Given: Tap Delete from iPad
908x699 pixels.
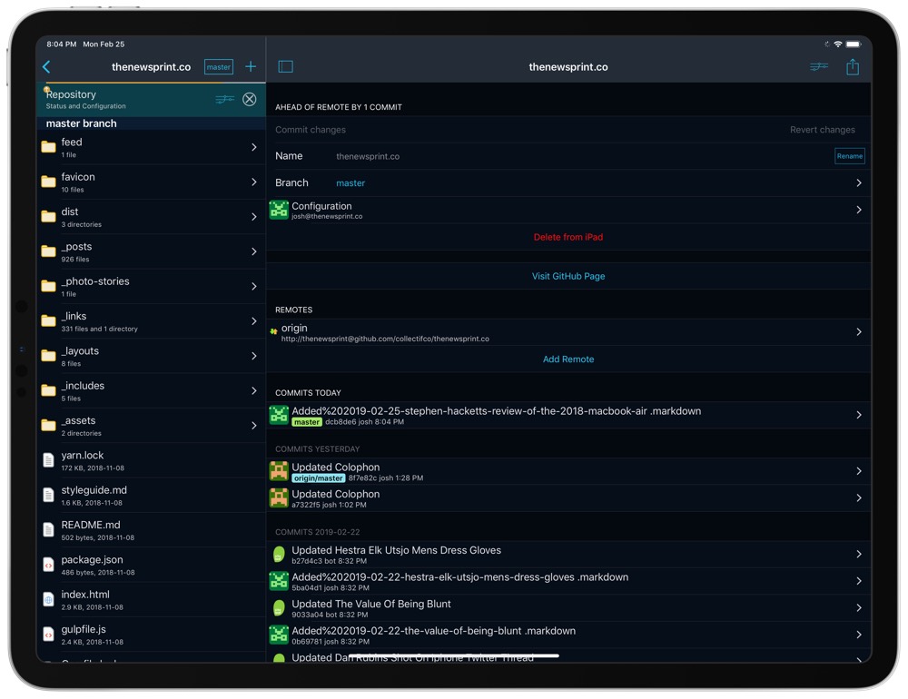Looking at the screenshot, I should [x=568, y=237].
